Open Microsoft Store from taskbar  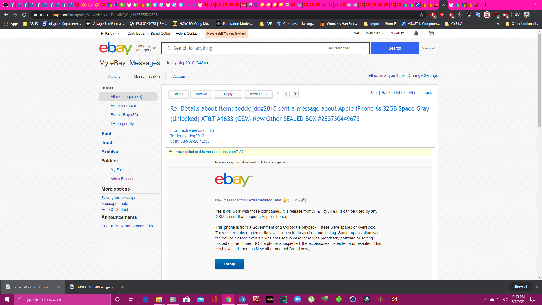(187, 299)
